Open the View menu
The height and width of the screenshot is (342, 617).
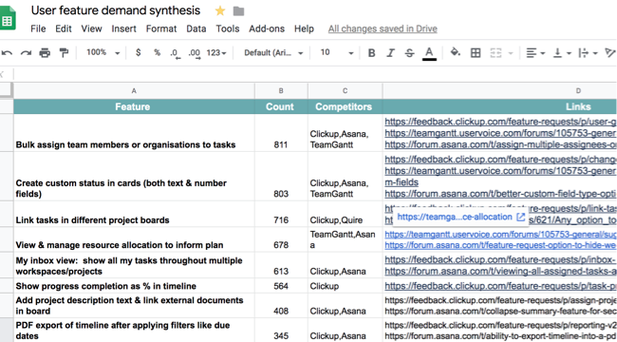[92, 28]
